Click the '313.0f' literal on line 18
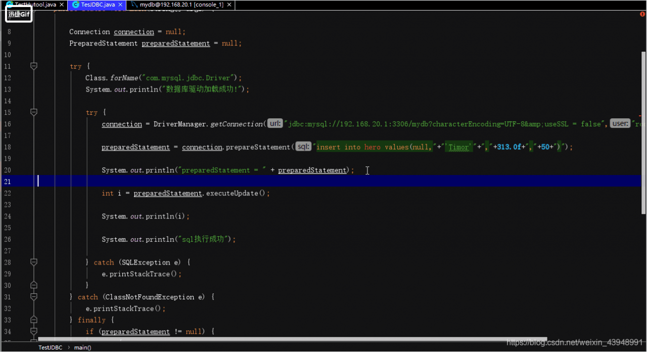The height and width of the screenshot is (352, 647). 509,147
